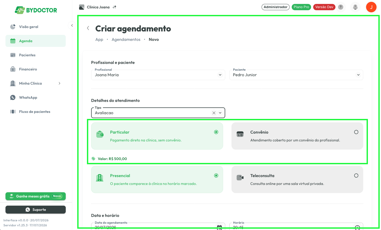Image resolution: width=381 pixels, height=230 pixels.
Task: Click the Detalhes do atendimento heading
Action: pos(115,101)
